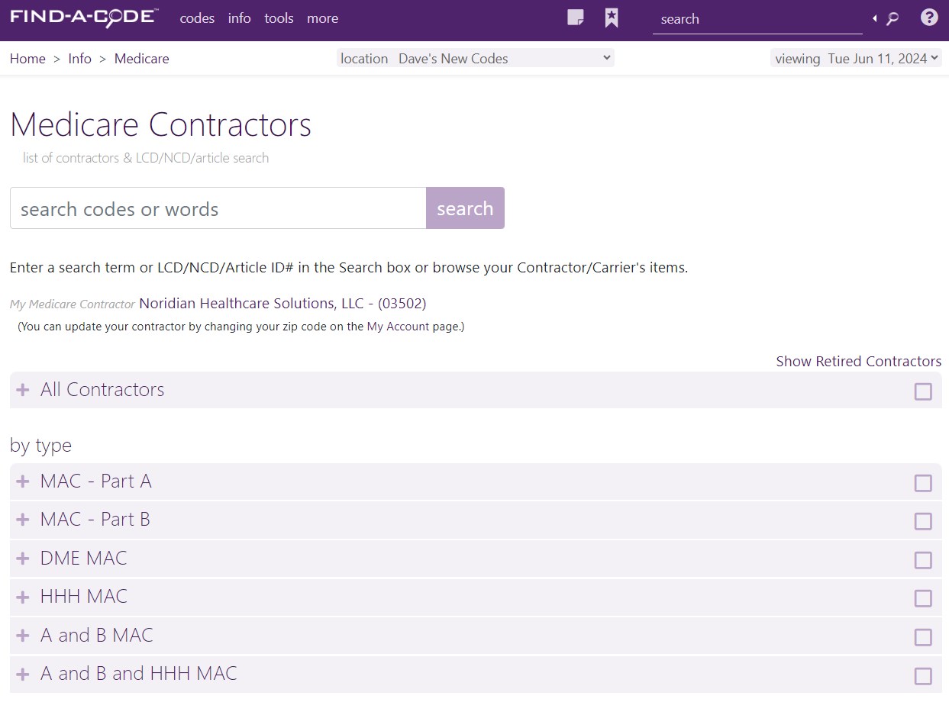Open the viewing date dropdown
The height and width of the screenshot is (702, 949).
[856, 58]
